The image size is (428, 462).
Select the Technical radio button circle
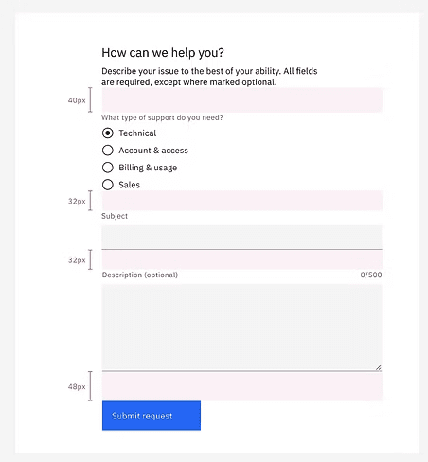[x=108, y=133]
